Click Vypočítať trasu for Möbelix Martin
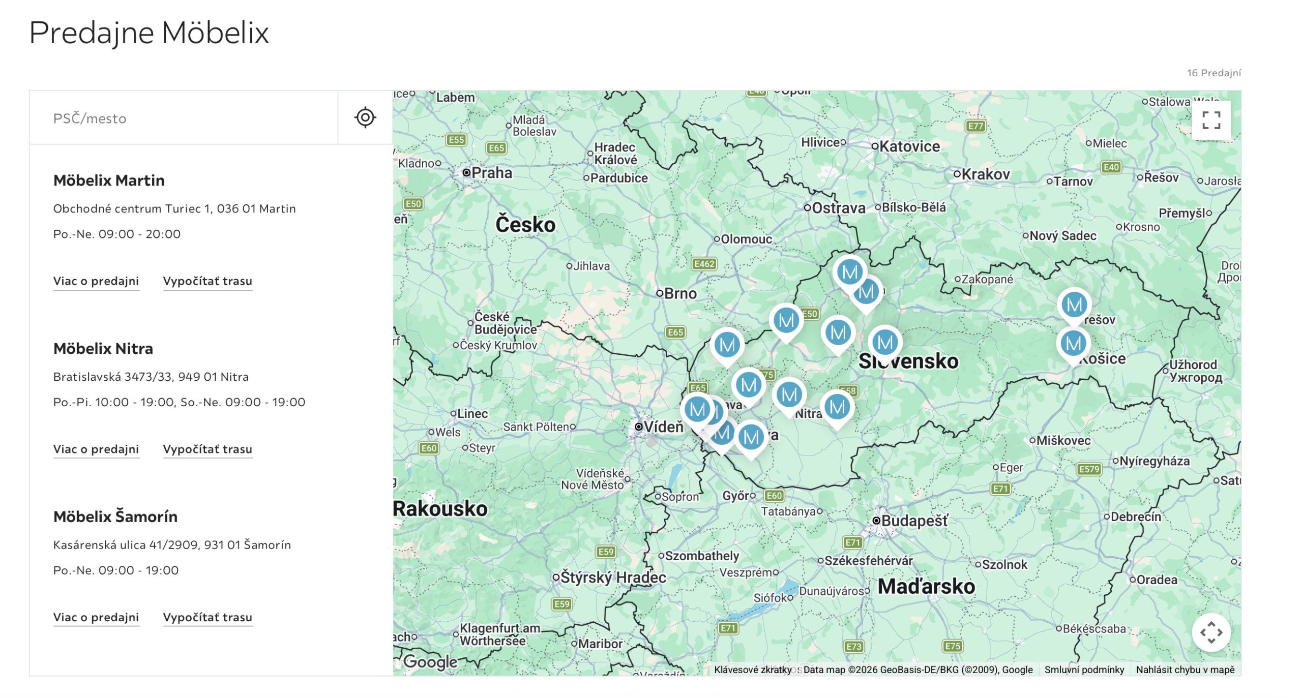Viewport: 1302px width, 698px height. [208, 281]
